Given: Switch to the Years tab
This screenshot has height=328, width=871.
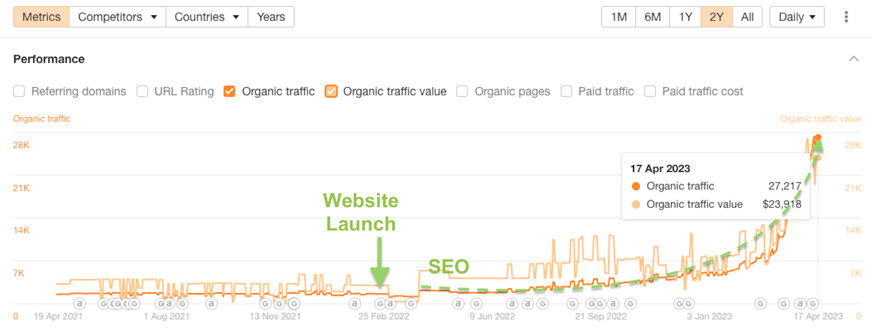Looking at the screenshot, I should pos(271,17).
